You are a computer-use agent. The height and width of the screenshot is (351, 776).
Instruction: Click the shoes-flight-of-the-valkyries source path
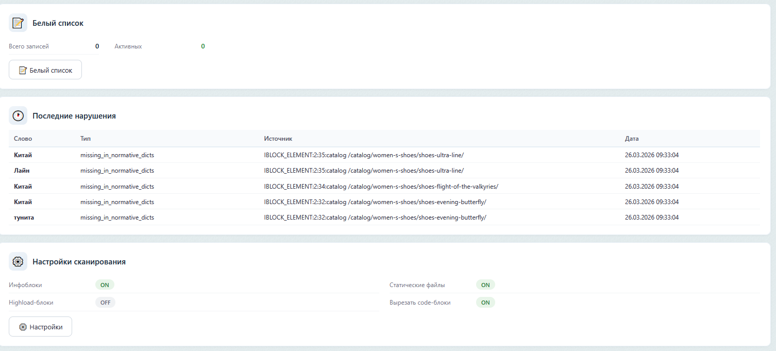[381, 187]
